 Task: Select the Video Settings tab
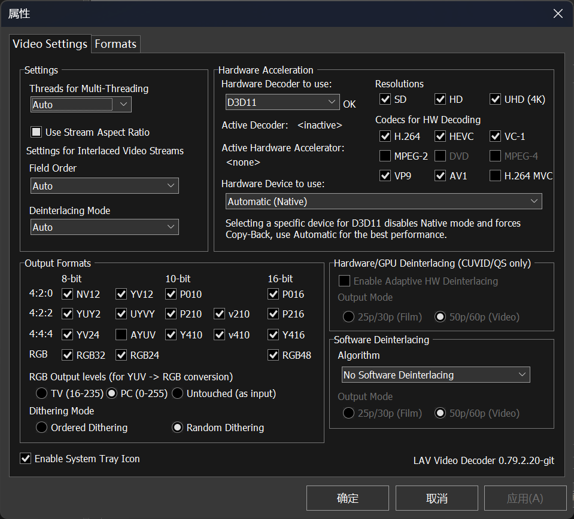[50, 44]
